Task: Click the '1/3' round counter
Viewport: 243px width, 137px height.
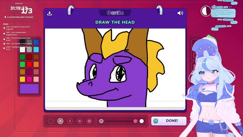Action: [27, 11]
